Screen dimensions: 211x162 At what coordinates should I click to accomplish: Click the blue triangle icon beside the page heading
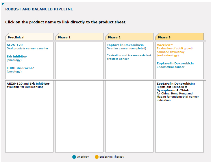3,4
